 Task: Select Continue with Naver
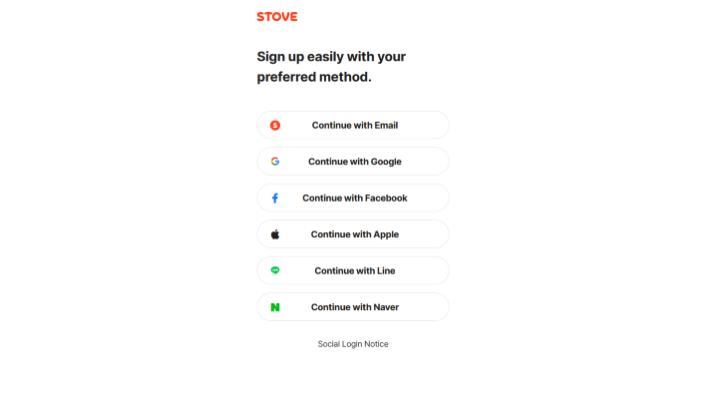click(354, 307)
